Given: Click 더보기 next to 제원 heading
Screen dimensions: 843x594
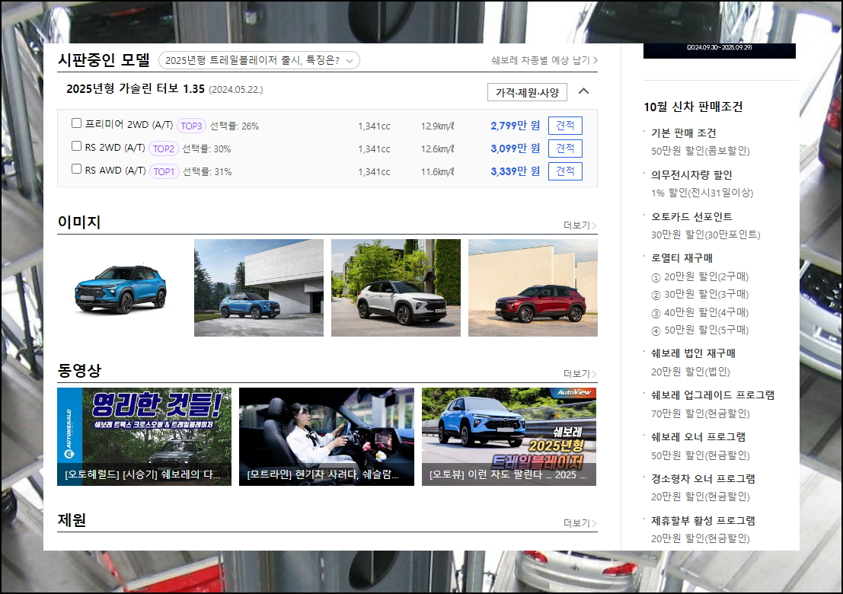Looking at the screenshot, I should [580, 523].
